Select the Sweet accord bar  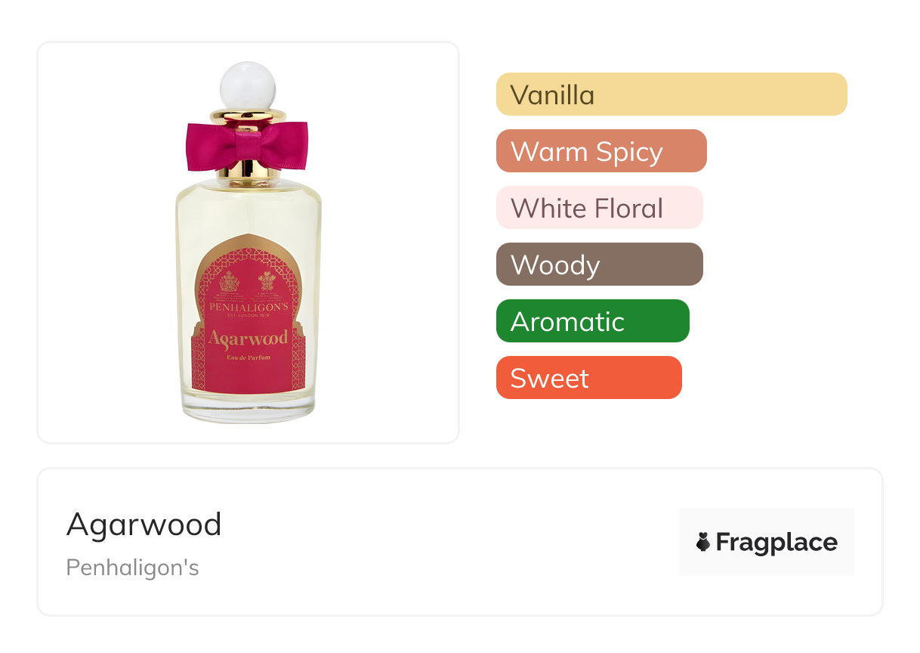[589, 378]
